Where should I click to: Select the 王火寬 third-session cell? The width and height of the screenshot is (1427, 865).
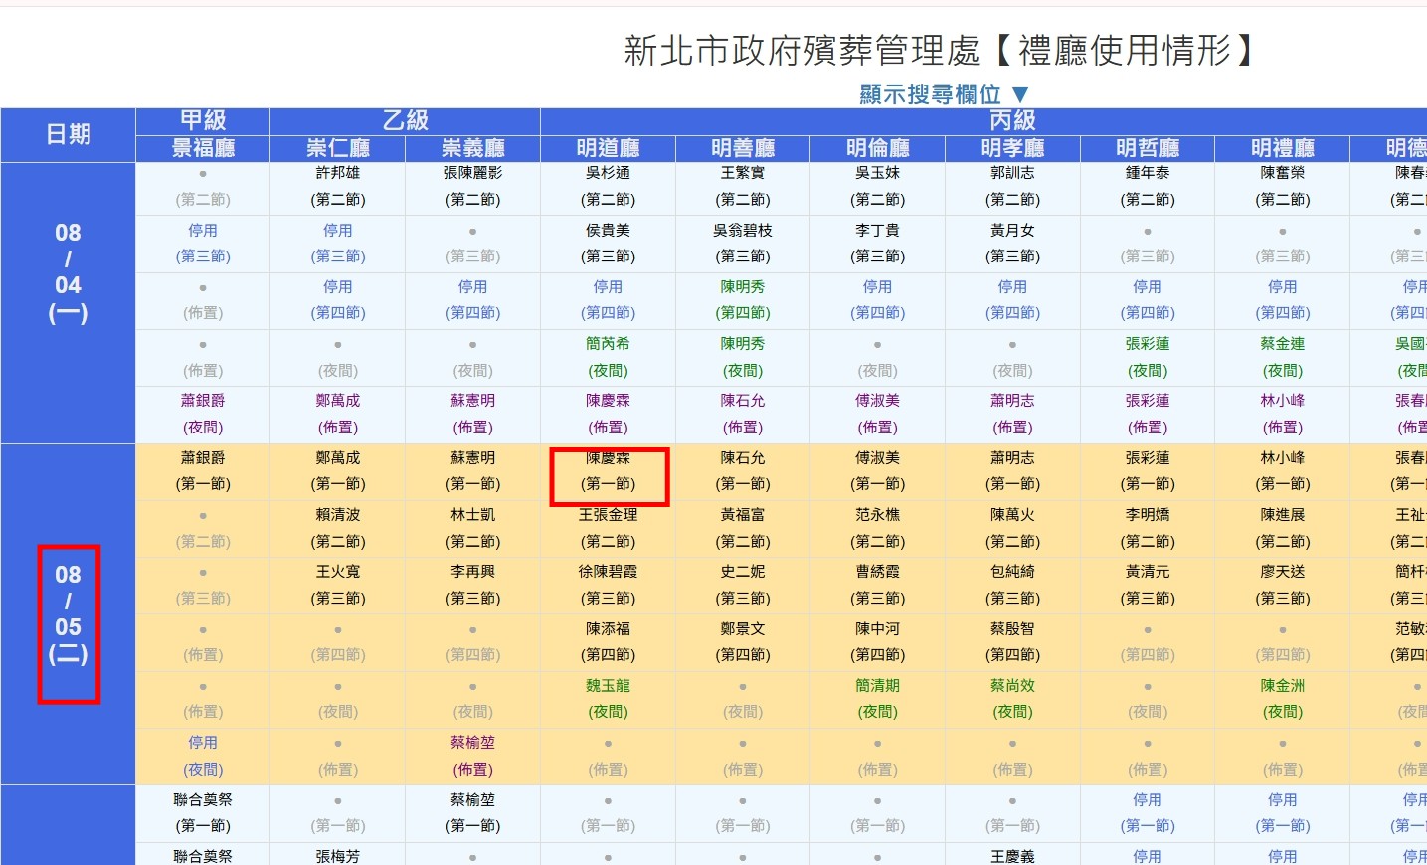point(338,585)
